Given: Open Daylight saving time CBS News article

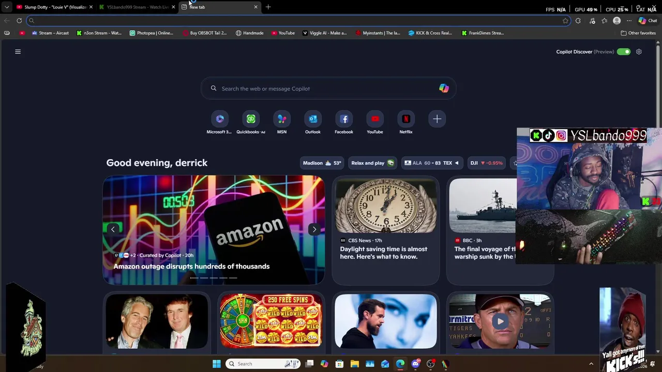Looking at the screenshot, I should click(x=386, y=231).
